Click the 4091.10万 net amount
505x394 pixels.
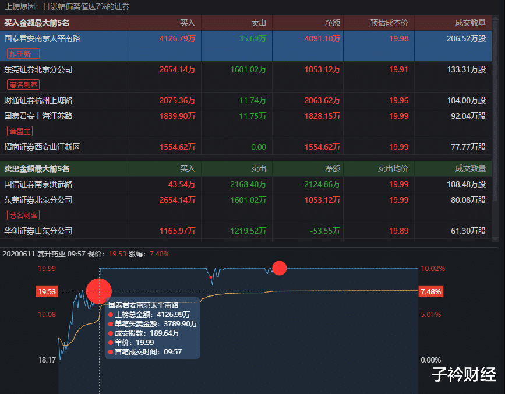(322, 38)
